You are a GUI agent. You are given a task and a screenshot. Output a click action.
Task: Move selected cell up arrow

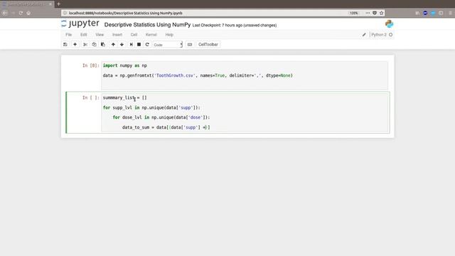click(x=113, y=44)
